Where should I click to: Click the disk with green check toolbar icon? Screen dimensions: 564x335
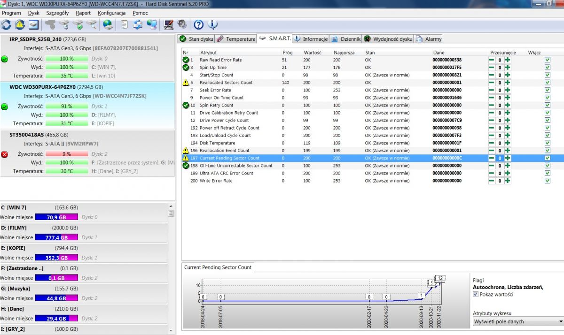tap(78, 24)
